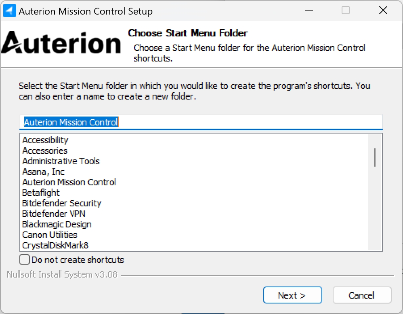Click the Auterion logo in header

(x=61, y=43)
